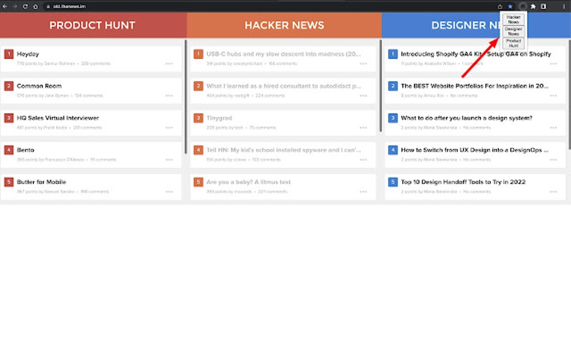Click the 339 comments text under Heyday
Screen dimensions: 571x357
(x=96, y=64)
